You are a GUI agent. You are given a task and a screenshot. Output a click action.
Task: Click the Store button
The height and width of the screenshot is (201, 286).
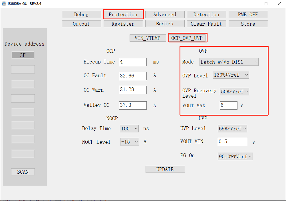click(x=248, y=24)
